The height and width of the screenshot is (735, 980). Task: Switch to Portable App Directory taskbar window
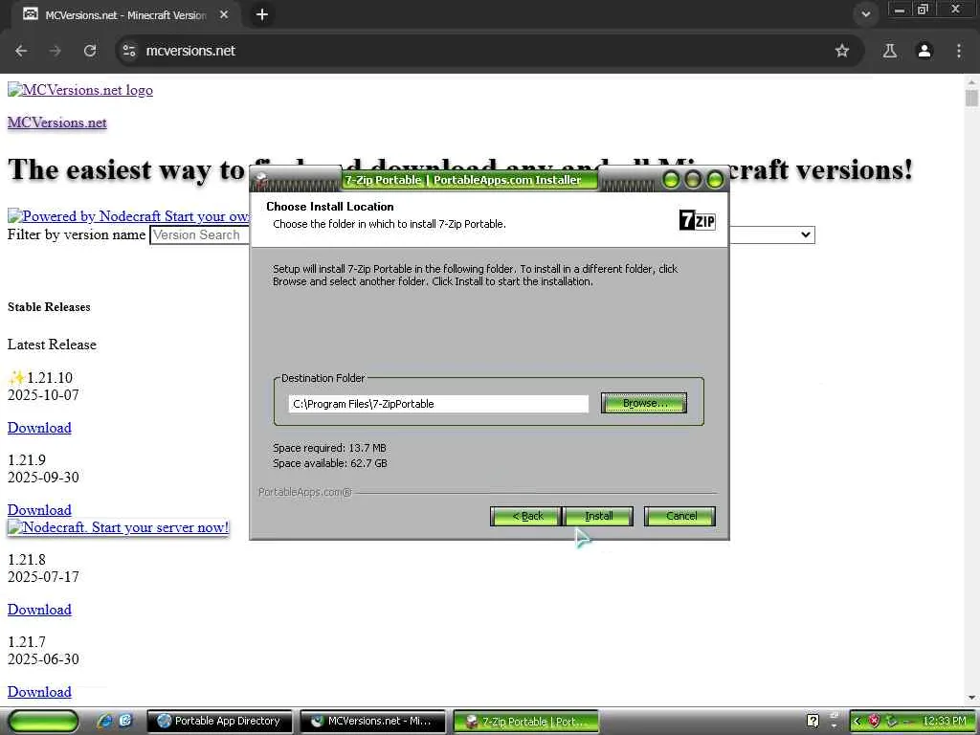pos(220,722)
